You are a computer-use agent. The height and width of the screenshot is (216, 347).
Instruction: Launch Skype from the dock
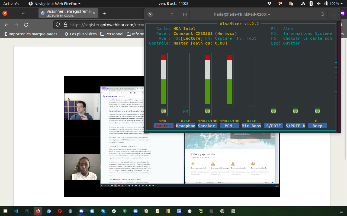coord(103,211)
